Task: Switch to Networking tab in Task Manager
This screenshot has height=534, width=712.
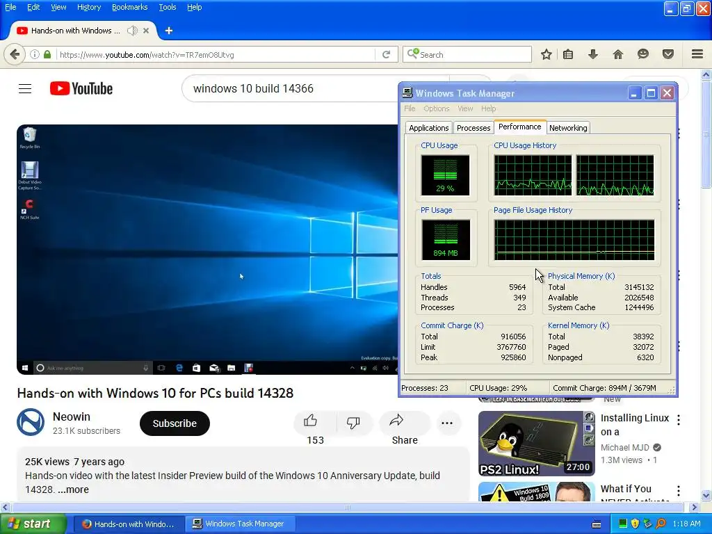Action: pos(567,128)
